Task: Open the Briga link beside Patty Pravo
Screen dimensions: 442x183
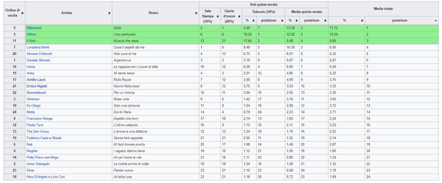Action: [54, 157]
